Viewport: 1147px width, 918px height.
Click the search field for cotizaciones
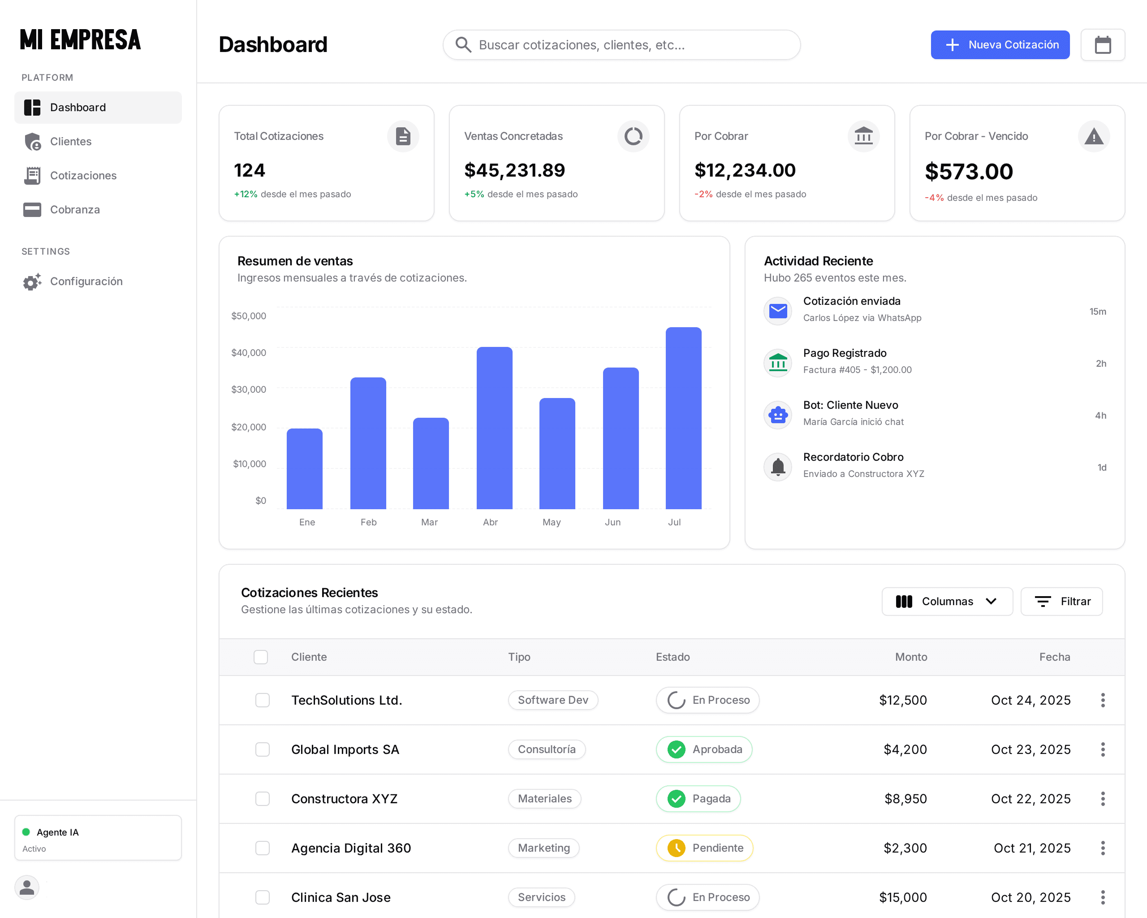621,45
